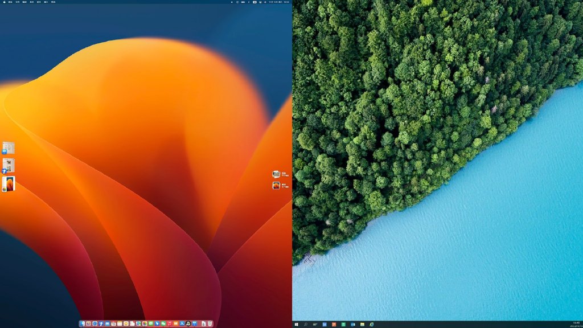The image size is (583, 328).
Task: Launch WeChat from the Dock
Action: click(163, 323)
